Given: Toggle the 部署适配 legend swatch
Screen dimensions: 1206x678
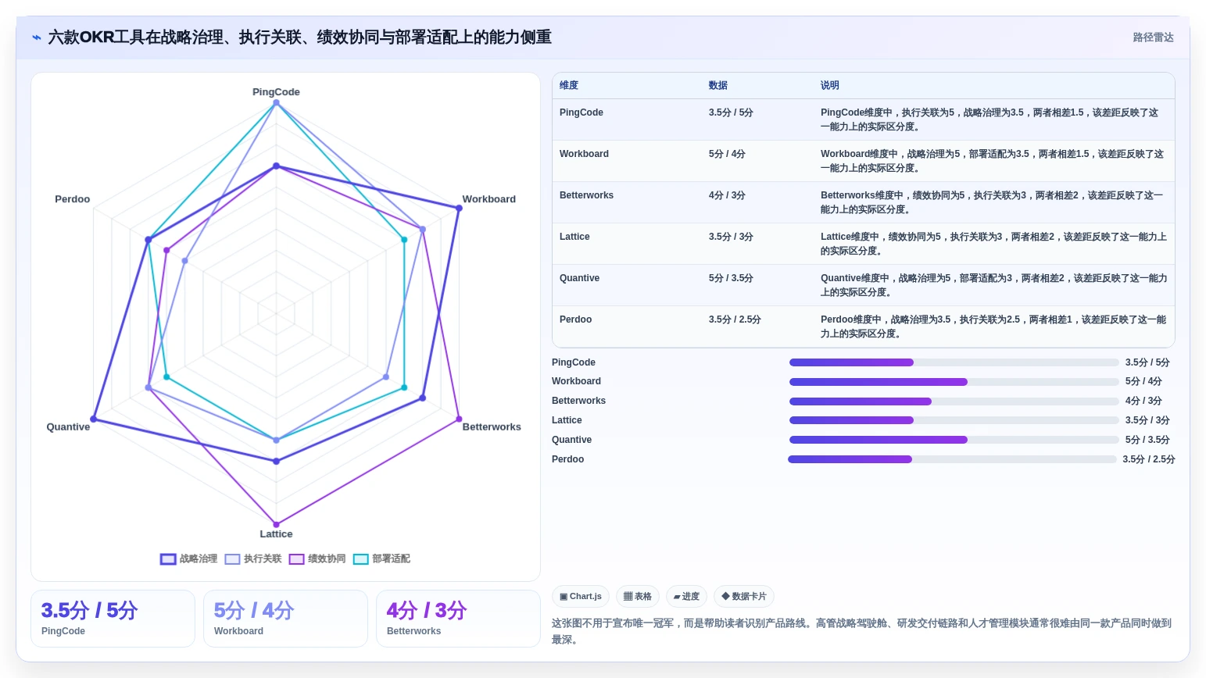Looking at the screenshot, I should [360, 559].
